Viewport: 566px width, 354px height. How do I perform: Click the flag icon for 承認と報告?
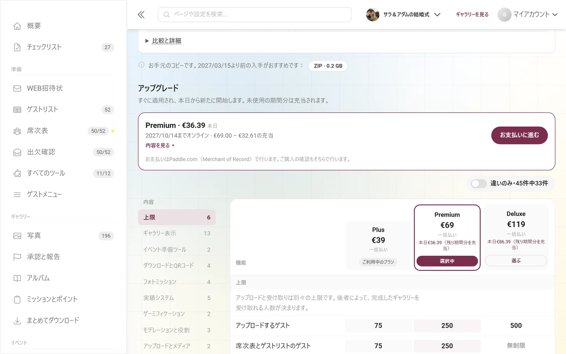(17, 257)
